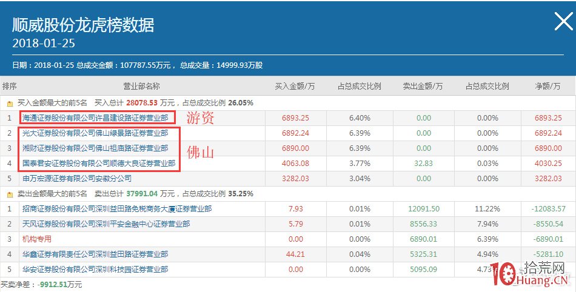This screenshot has width=576, height=292.
Task: Select net amount -6890.01 cell
Action: 547,239
